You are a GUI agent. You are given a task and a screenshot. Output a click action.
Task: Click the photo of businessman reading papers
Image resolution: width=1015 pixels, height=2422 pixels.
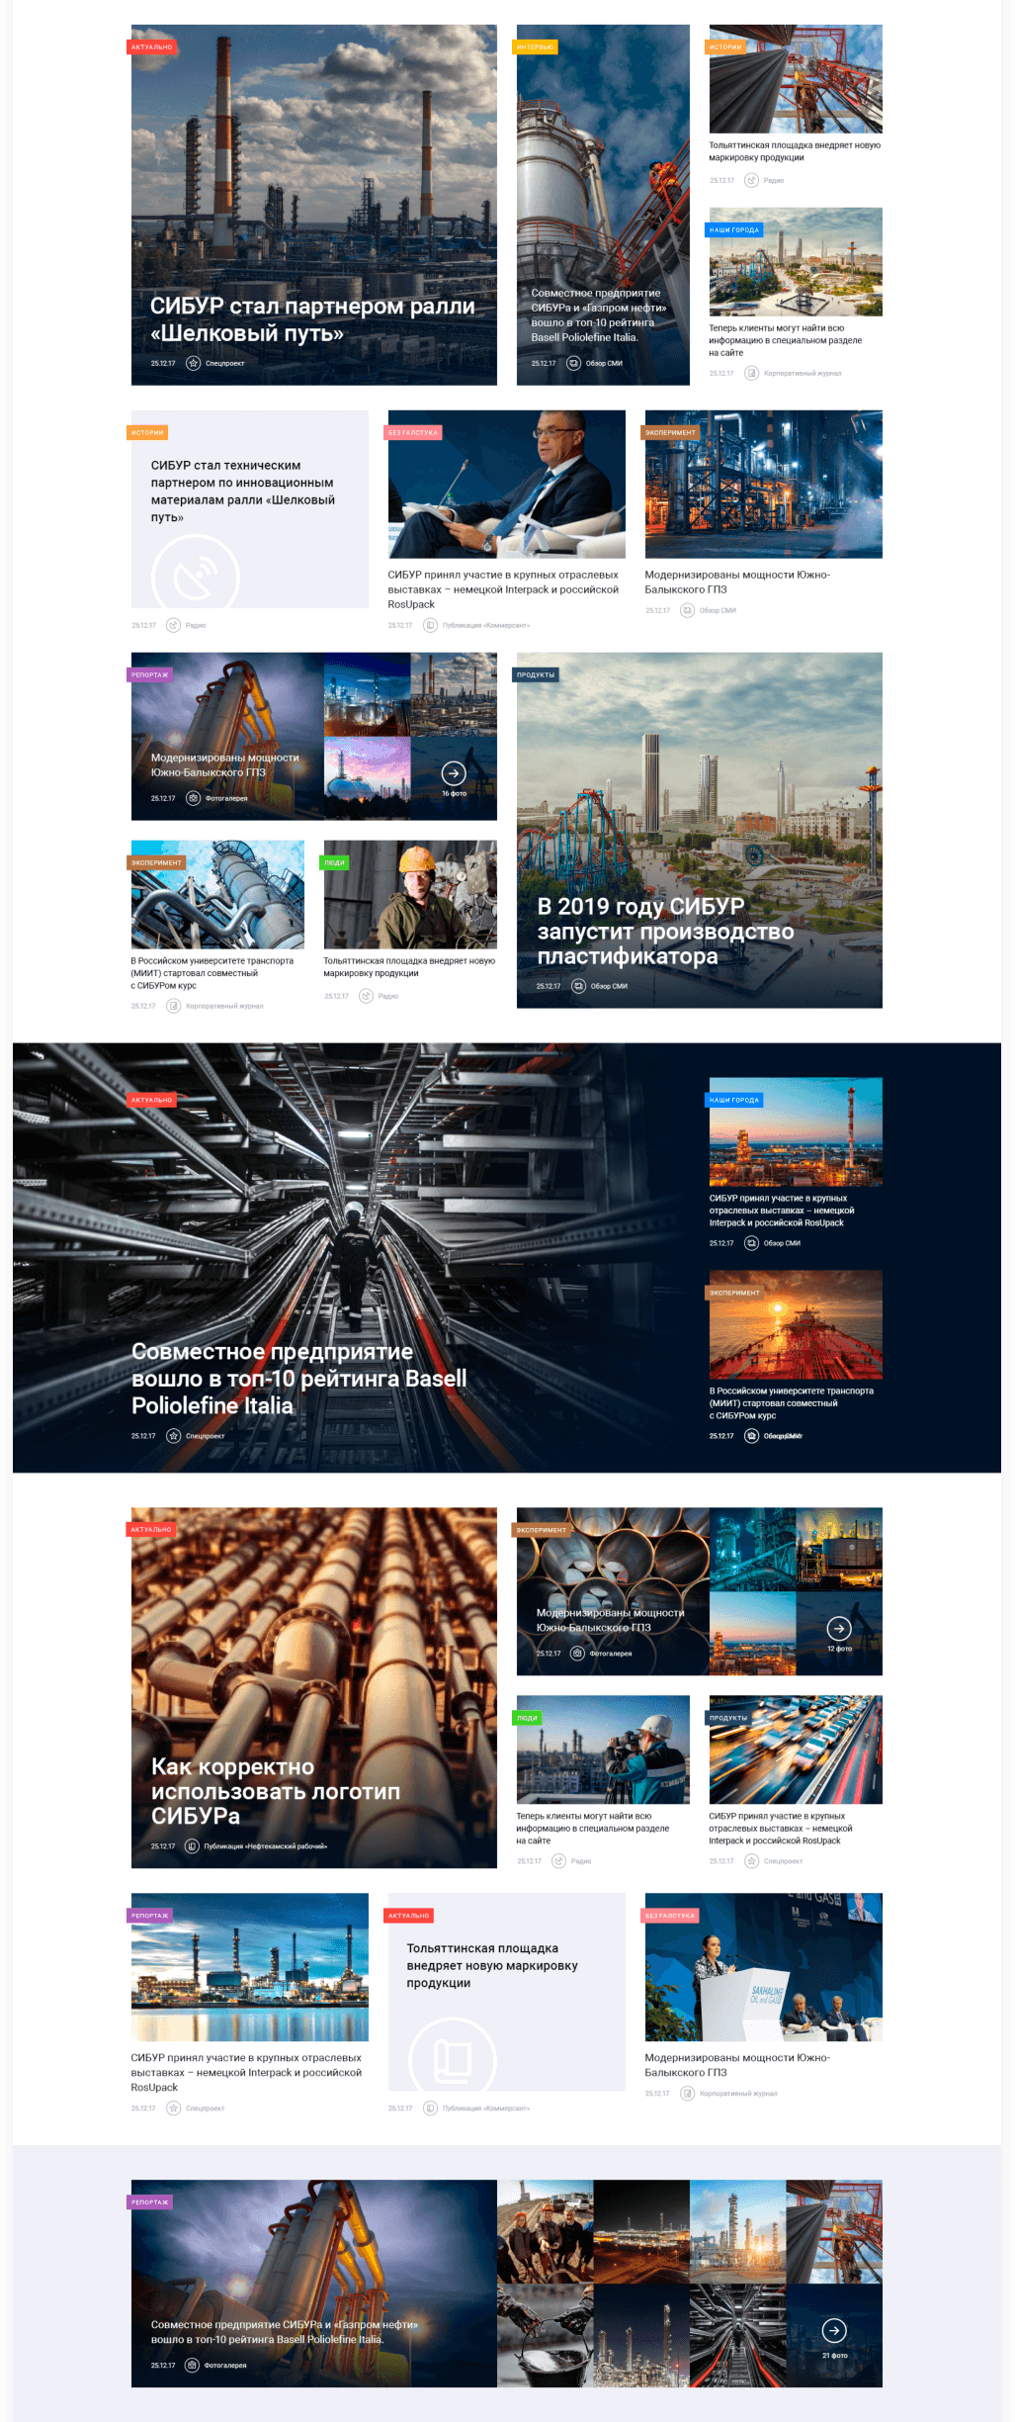pyautogui.click(x=506, y=484)
